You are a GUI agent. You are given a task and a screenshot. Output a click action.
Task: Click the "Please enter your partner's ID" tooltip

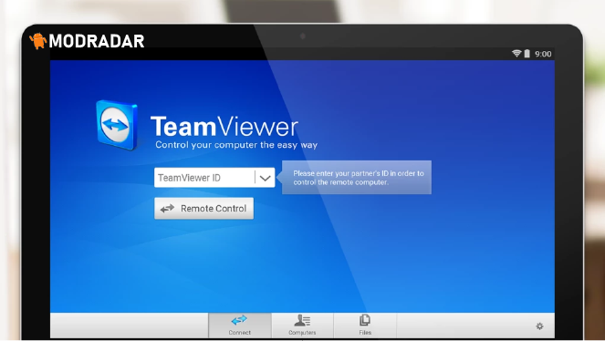coord(357,178)
